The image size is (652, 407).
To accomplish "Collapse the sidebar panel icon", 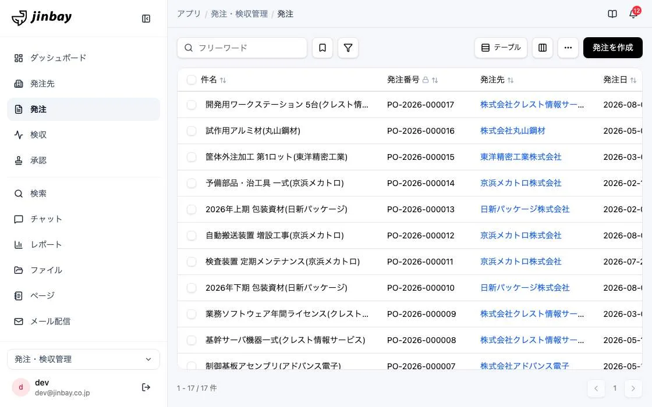I will pos(146,19).
